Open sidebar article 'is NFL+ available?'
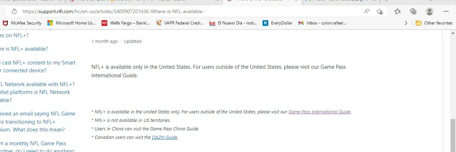 coord(24,49)
